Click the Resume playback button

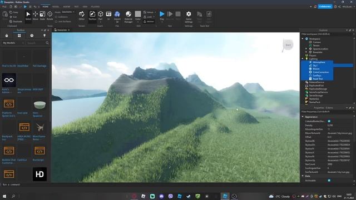170,16
